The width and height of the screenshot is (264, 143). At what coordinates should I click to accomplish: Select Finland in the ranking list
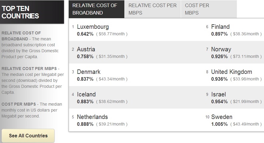(x=220, y=27)
